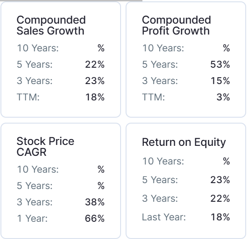Image resolution: width=248 pixels, height=239 pixels.
Task: Click the TTM label under Compounded Profit Growth
Action: (x=153, y=97)
